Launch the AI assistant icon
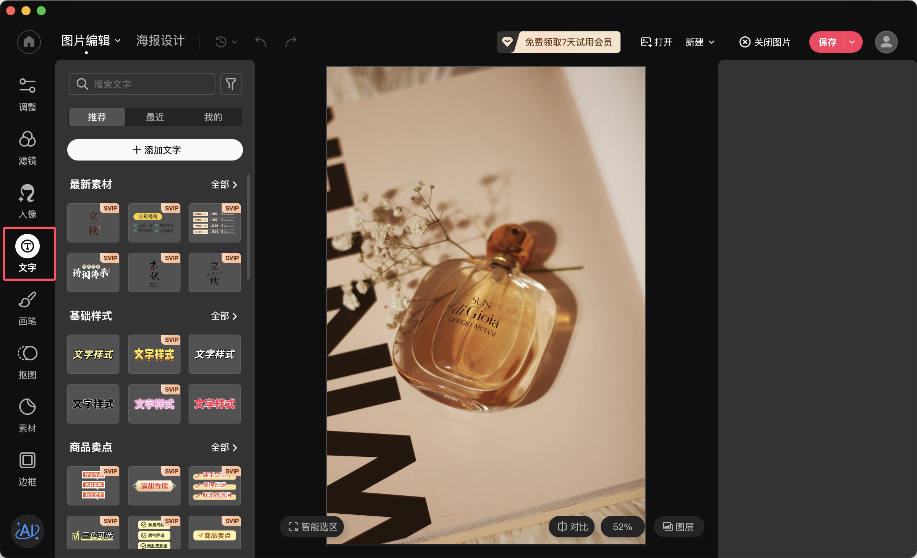The width and height of the screenshot is (917, 558). 28,531
